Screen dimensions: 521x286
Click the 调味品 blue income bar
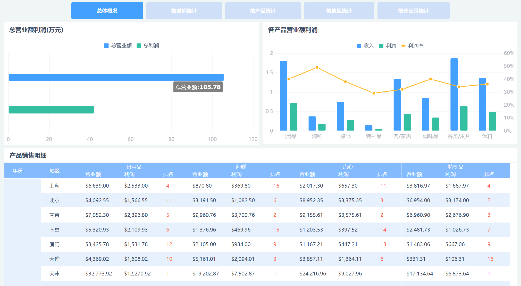426,114
